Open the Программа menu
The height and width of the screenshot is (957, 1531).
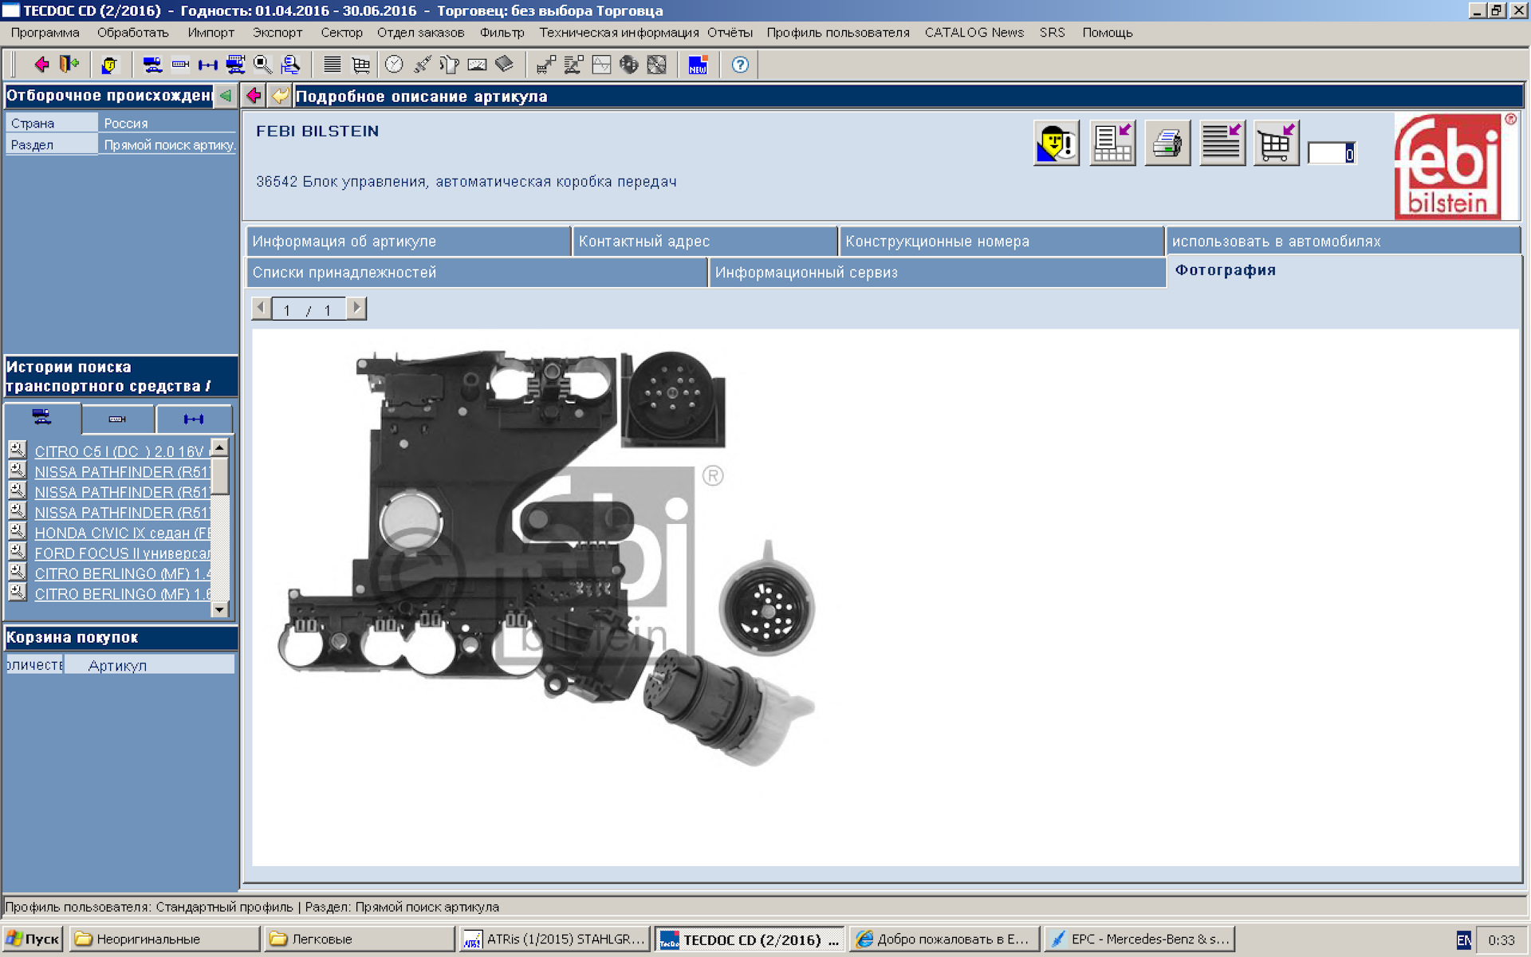tap(45, 33)
